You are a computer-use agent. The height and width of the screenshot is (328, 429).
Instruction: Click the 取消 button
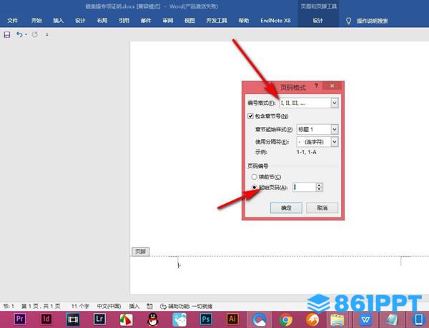pyautogui.click(x=322, y=208)
